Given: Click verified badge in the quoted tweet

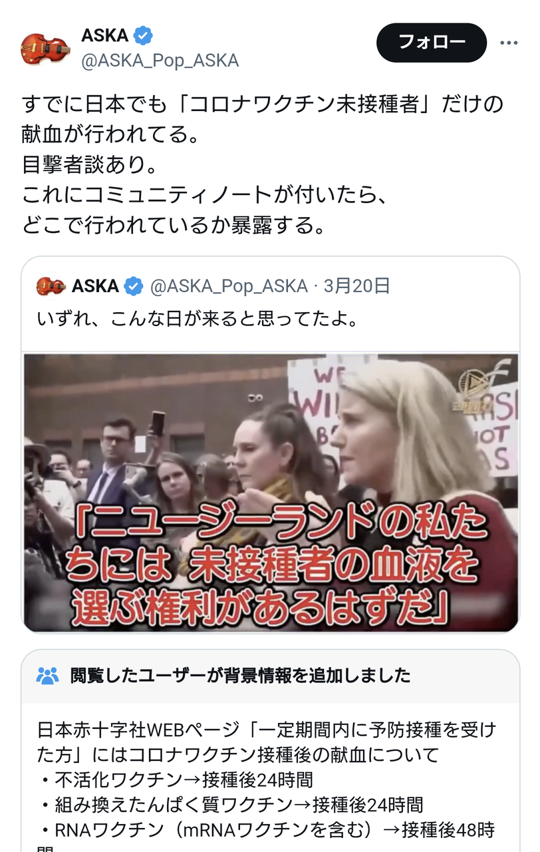Looking at the screenshot, I should [134, 286].
